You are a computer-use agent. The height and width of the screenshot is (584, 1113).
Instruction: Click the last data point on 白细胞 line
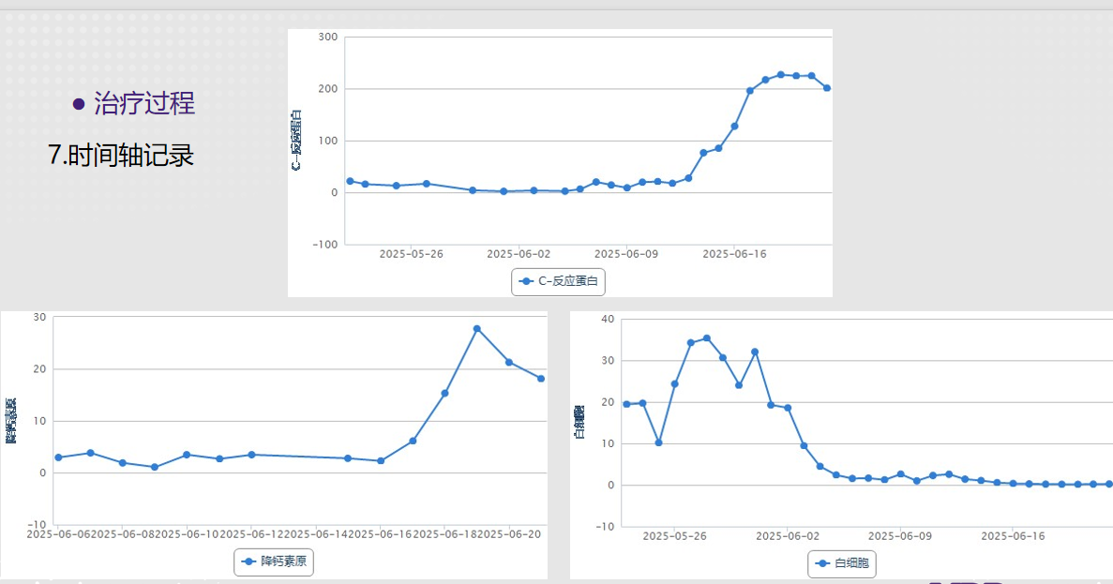[x=1109, y=484]
